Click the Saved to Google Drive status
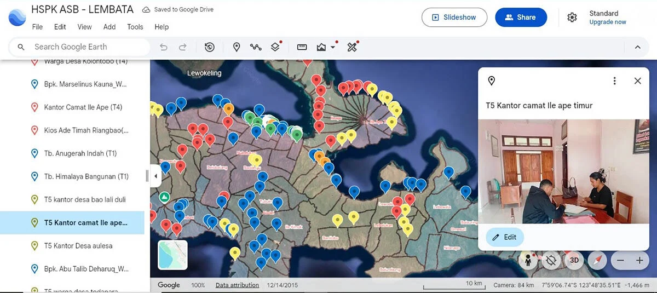This screenshot has height=293, width=657. (x=177, y=10)
